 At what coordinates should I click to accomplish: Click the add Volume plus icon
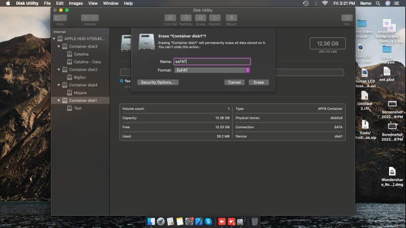pyautogui.click(x=86, y=18)
